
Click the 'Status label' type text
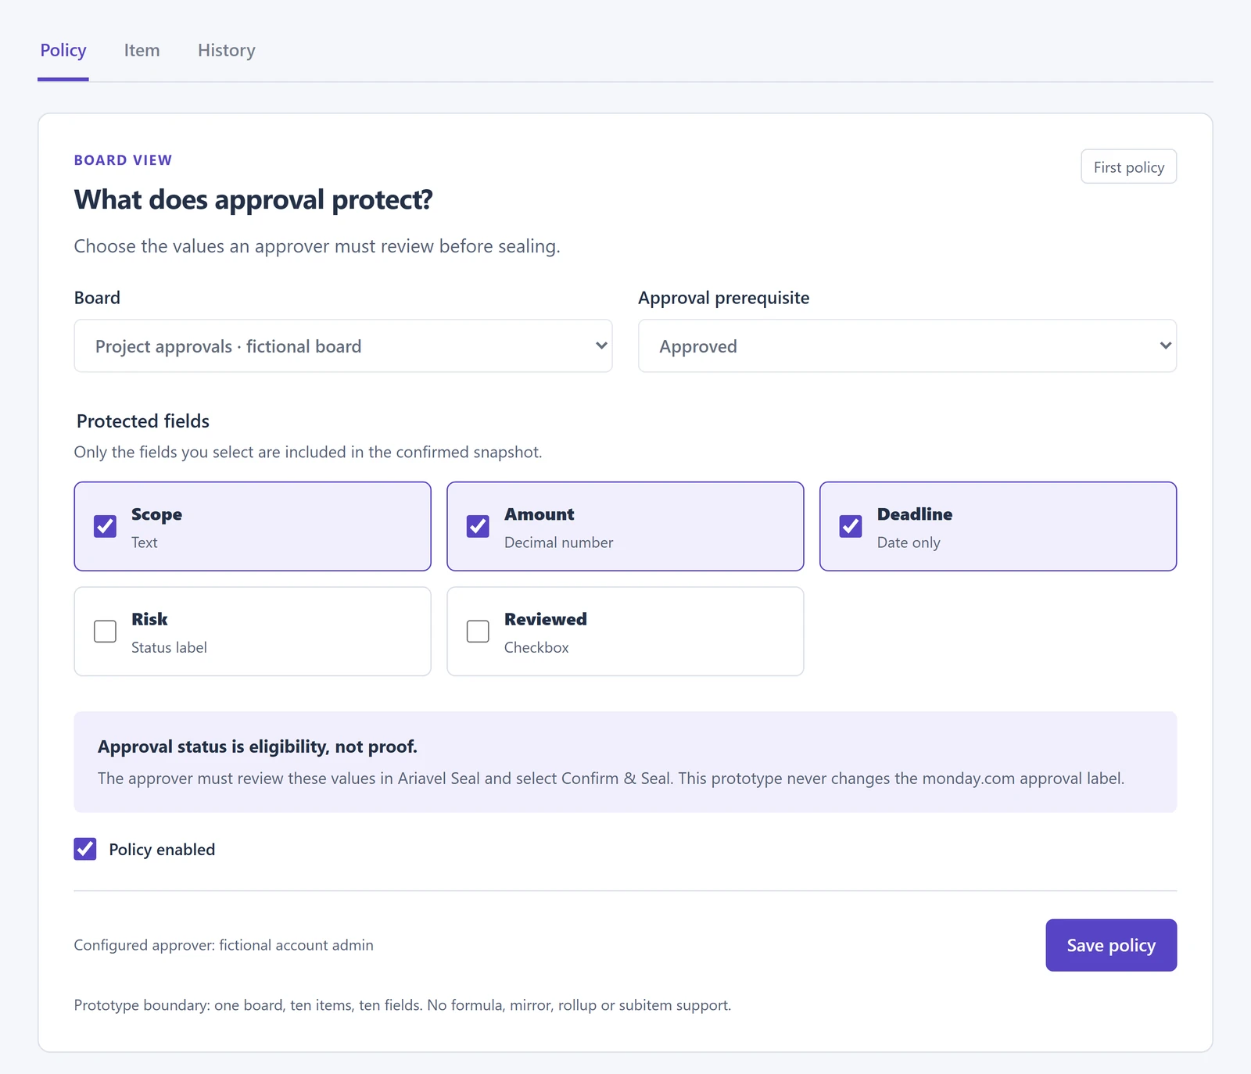point(169,647)
